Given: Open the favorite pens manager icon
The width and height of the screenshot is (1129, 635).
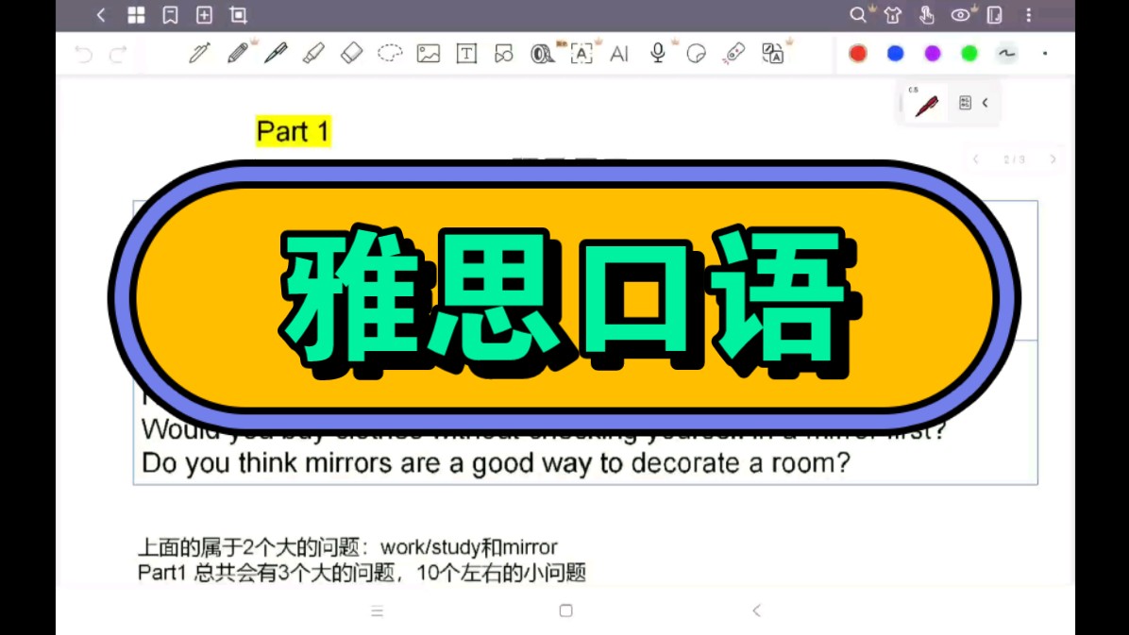Looking at the screenshot, I should pos(965,103).
